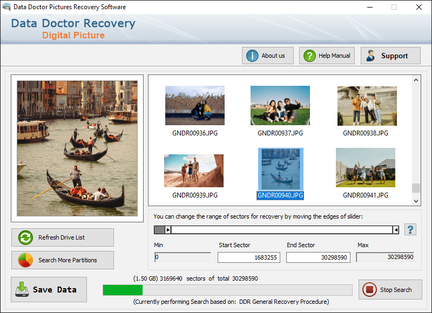Open the About us dialog

point(267,56)
